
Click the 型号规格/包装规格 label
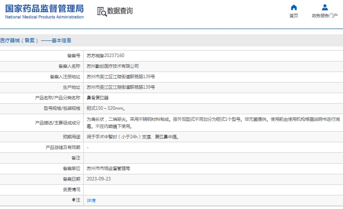[62, 108]
